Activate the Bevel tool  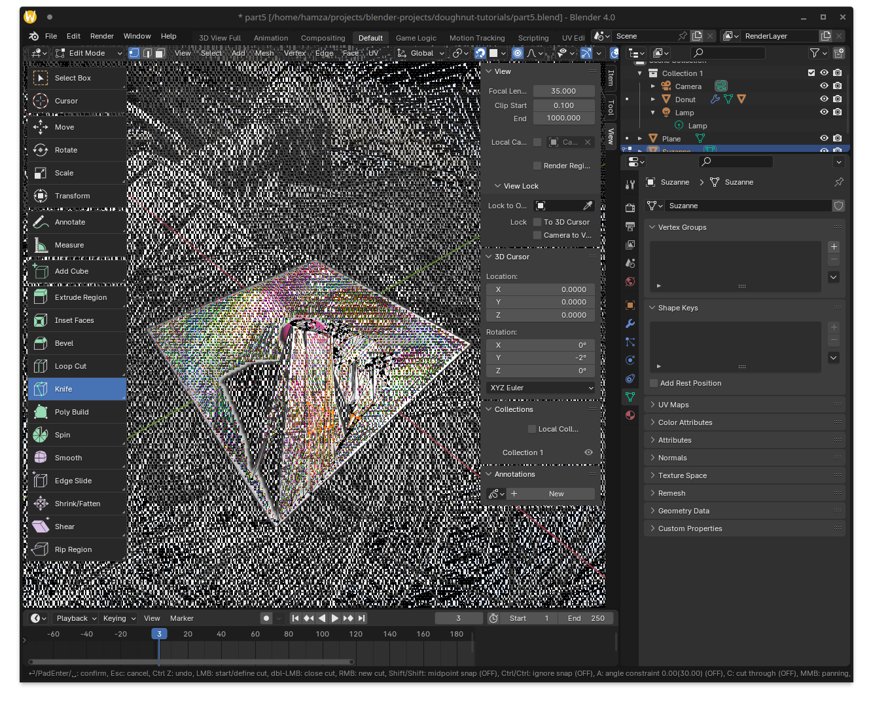click(x=77, y=343)
